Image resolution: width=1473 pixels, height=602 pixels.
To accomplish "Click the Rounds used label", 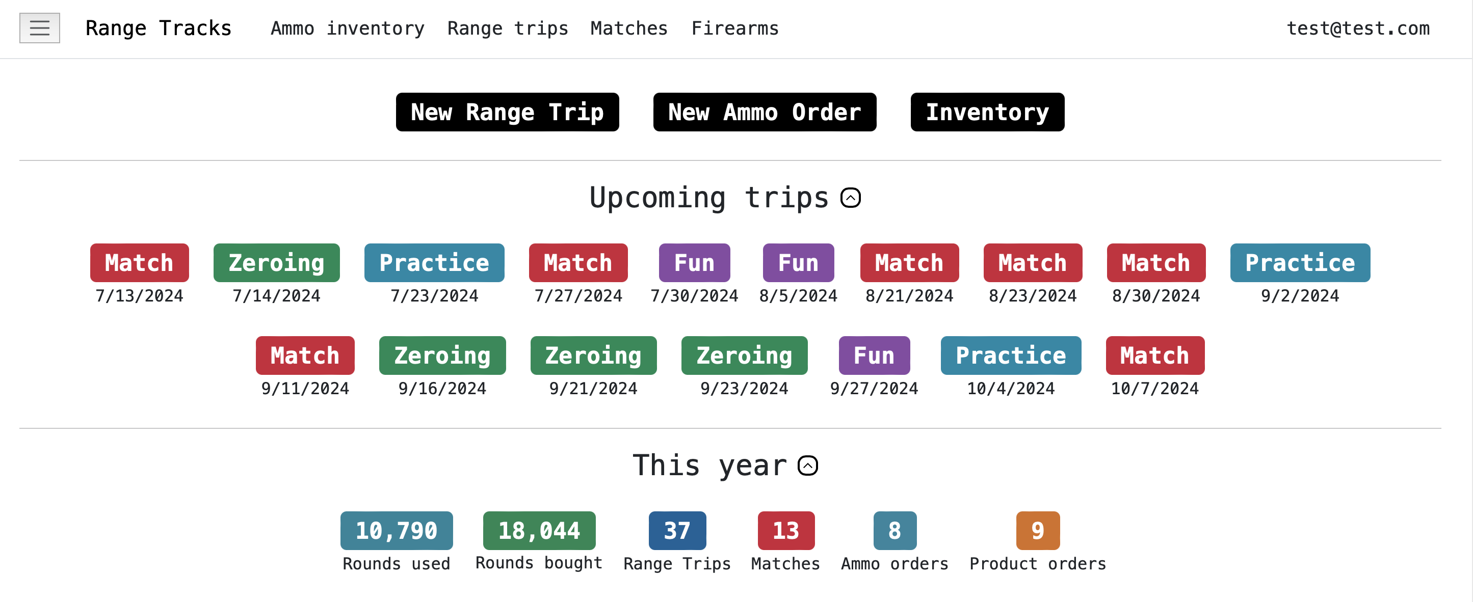I will click(397, 564).
